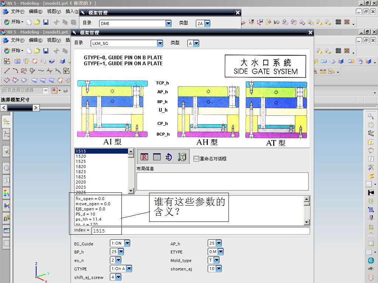This screenshot has height=283, width=378.
Task: Open the 2A 类型 dropdown in back dialog
Action: point(207,23)
